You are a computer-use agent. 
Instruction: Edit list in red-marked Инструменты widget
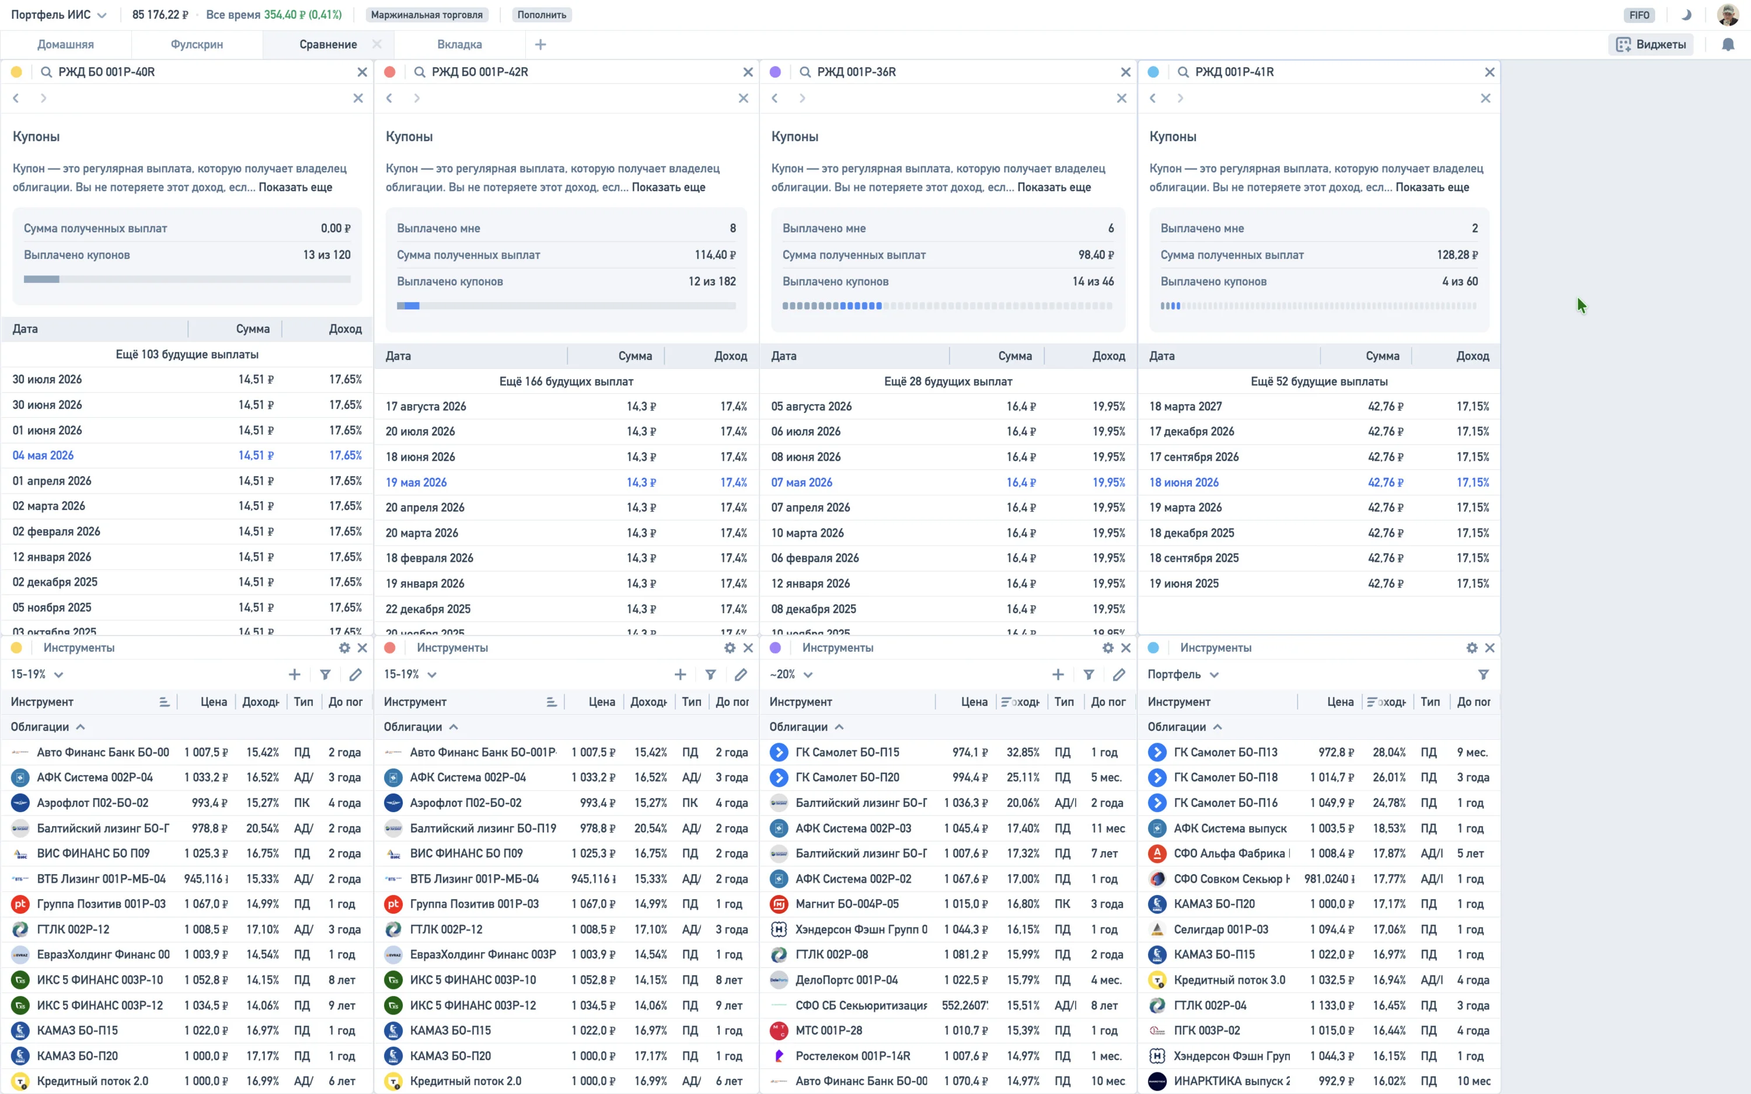[741, 674]
